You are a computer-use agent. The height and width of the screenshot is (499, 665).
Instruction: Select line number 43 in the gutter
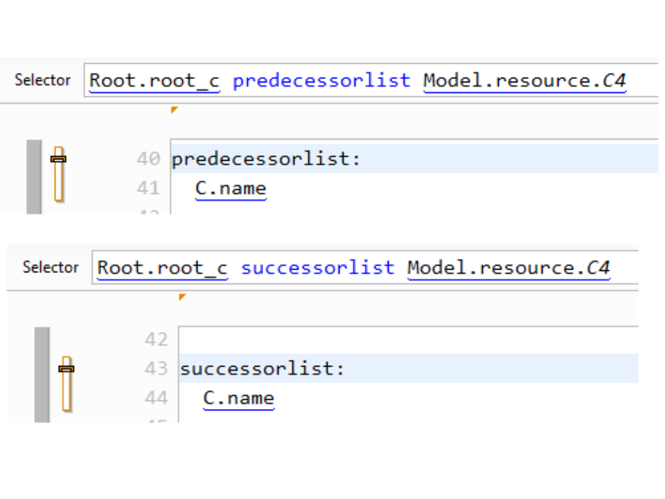click(156, 369)
